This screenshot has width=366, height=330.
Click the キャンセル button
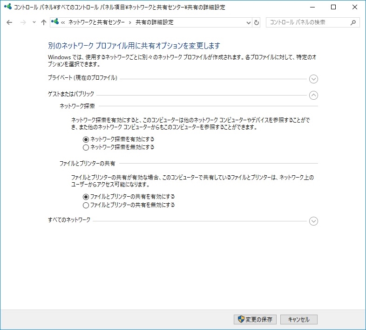(x=299, y=319)
